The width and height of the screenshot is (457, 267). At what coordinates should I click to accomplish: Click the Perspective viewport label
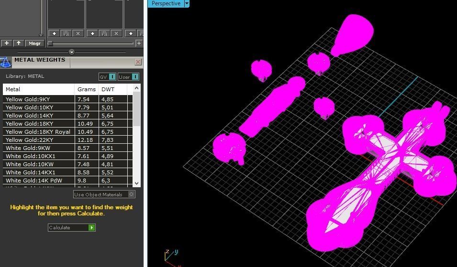pos(166,3)
